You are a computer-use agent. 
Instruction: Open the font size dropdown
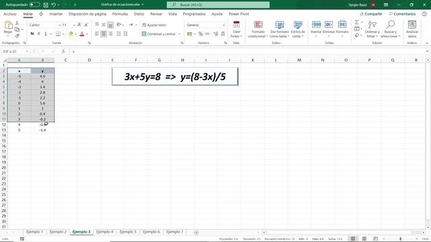click(x=74, y=25)
